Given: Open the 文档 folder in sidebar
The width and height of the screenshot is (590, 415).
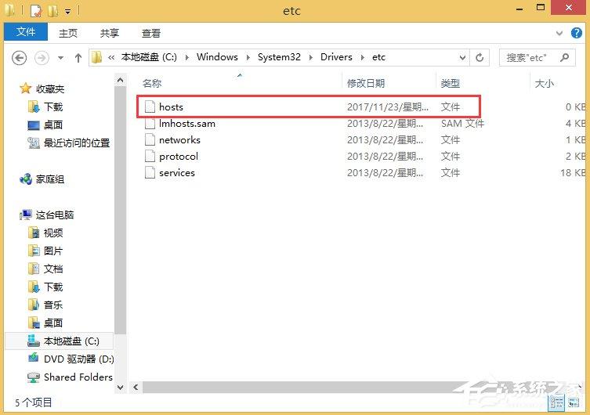Looking at the screenshot, I should tap(52, 269).
